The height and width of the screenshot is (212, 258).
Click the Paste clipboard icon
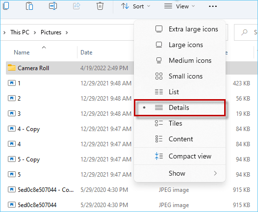29,6
